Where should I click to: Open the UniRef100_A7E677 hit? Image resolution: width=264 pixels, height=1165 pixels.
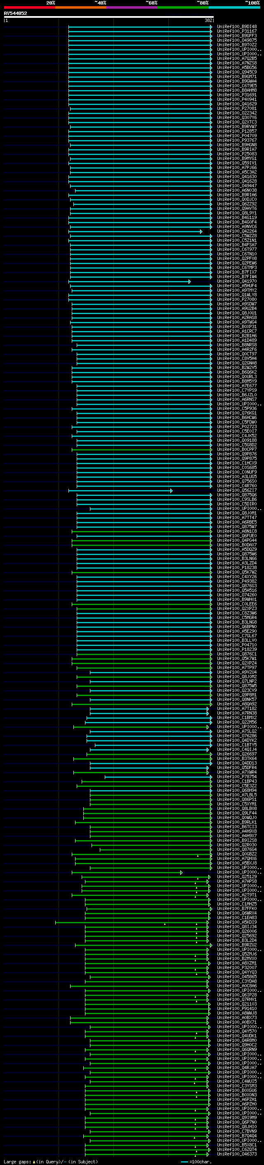click(236, 386)
